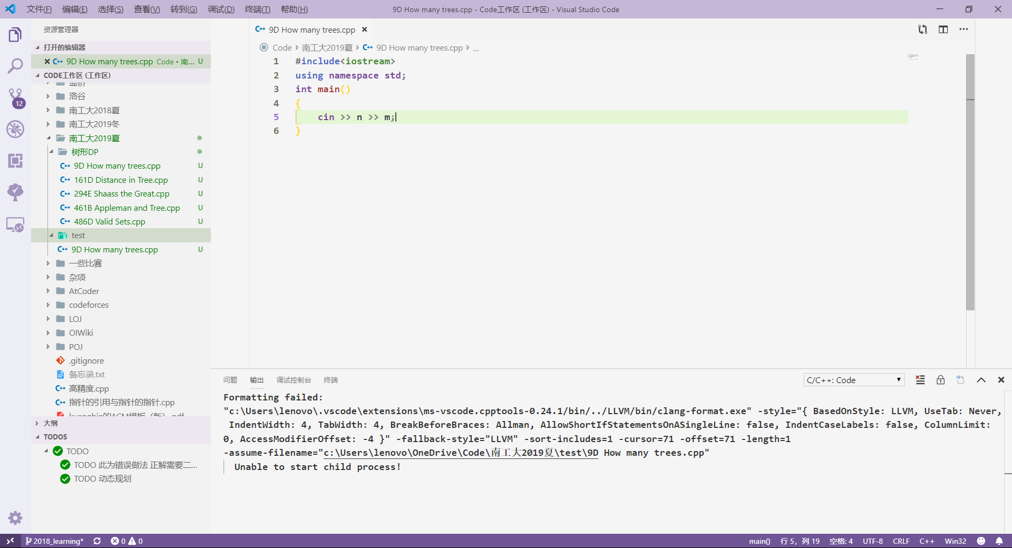Open the 选择(S) menu

coord(111,9)
